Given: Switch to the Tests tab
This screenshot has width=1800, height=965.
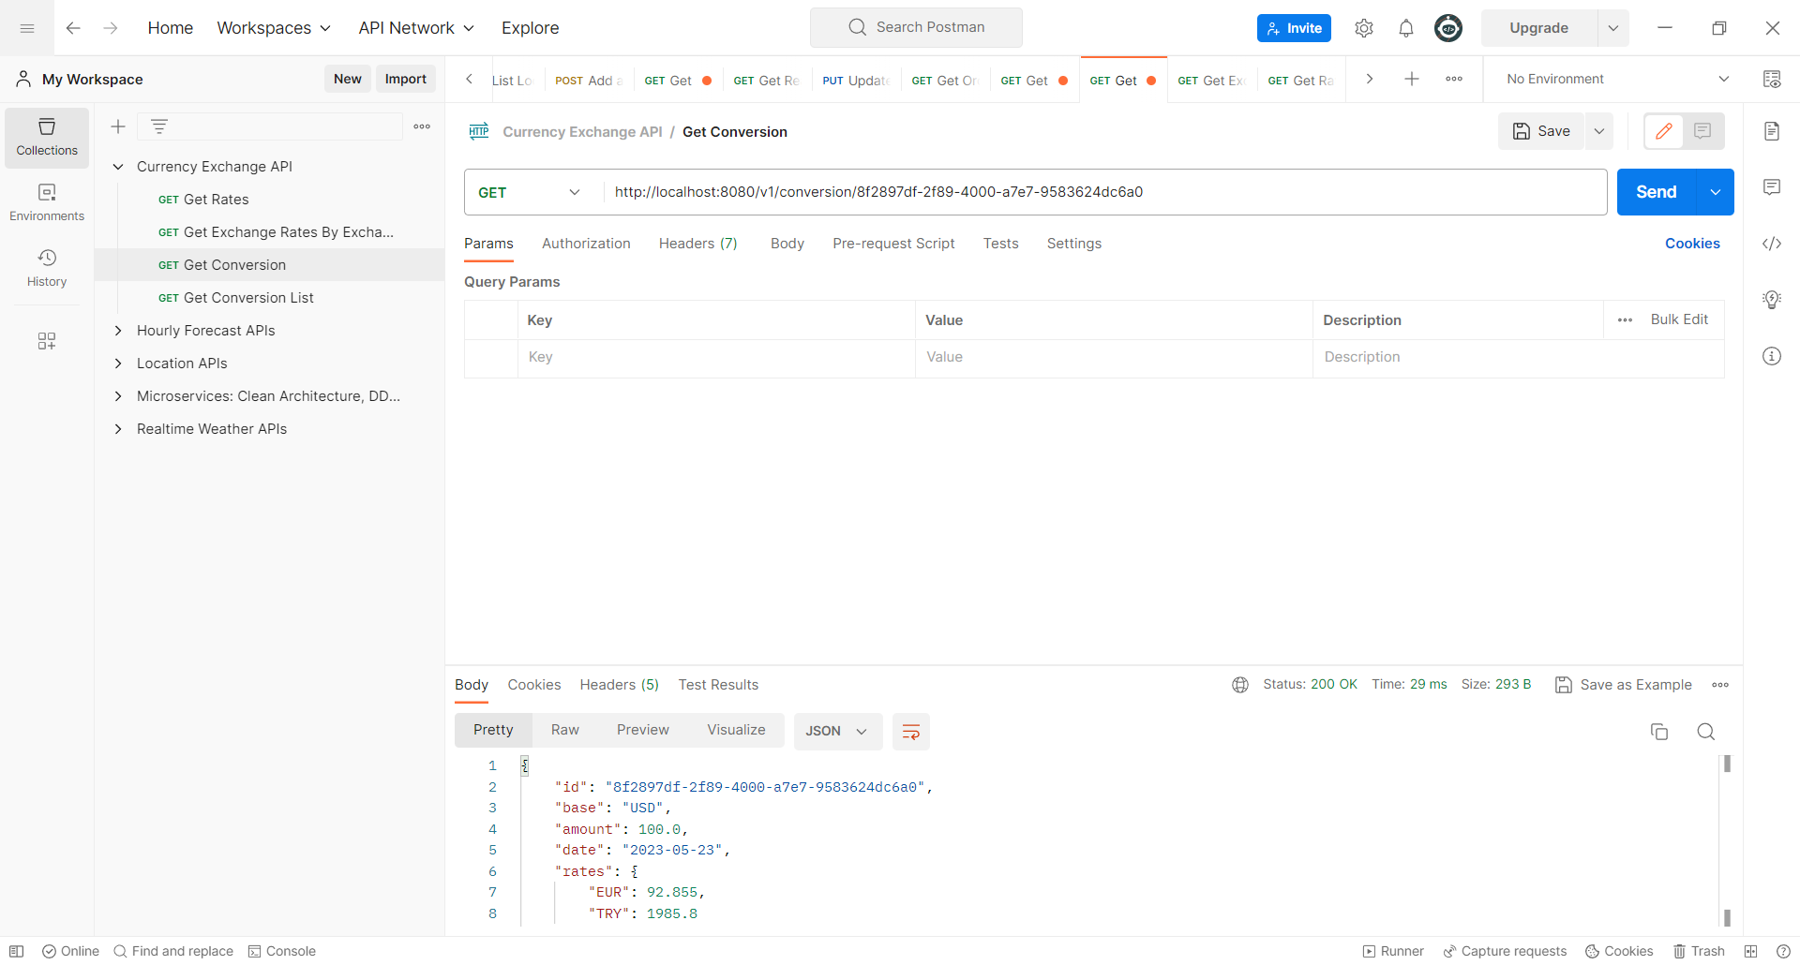Looking at the screenshot, I should 1000,244.
